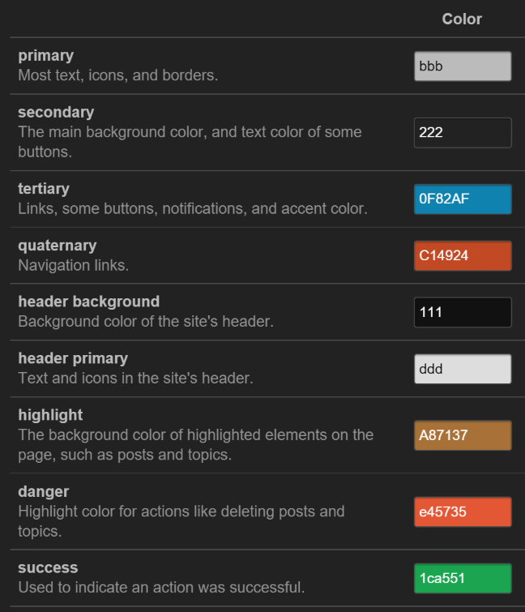Click the "Navigation links." description text
This screenshot has width=525, height=612.
click(x=73, y=265)
